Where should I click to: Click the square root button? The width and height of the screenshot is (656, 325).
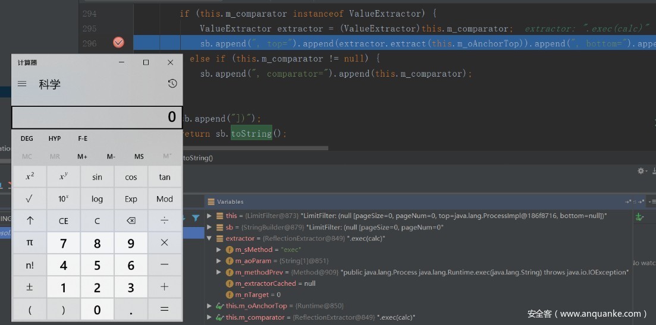click(30, 199)
